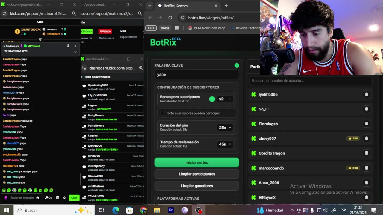The height and width of the screenshot is (215, 383).
Task: Click Buscar por nombre de usuario field
Action: (x=311, y=80)
